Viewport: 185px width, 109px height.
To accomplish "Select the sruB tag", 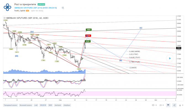I will tap(36, 105).
